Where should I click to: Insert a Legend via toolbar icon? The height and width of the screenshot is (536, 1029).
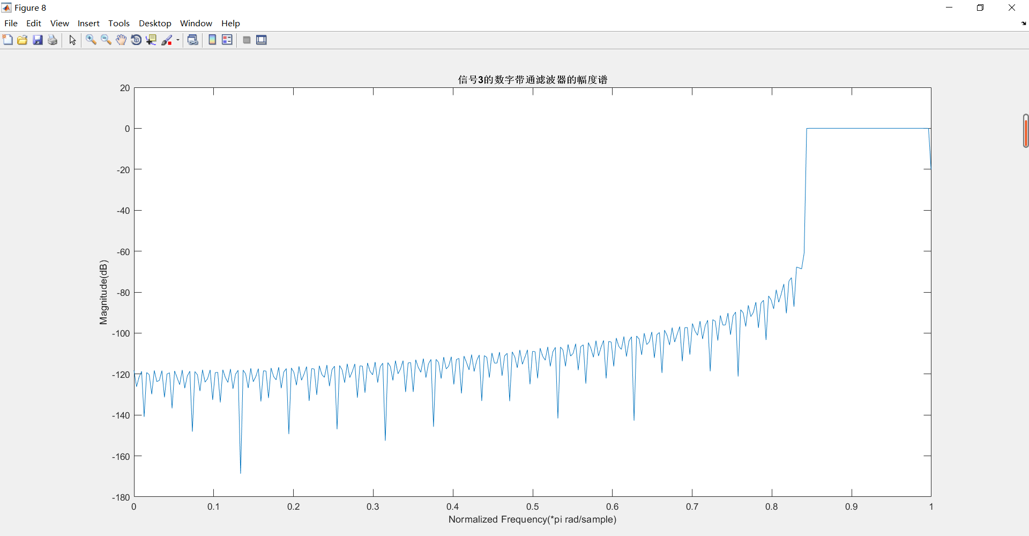click(x=227, y=40)
